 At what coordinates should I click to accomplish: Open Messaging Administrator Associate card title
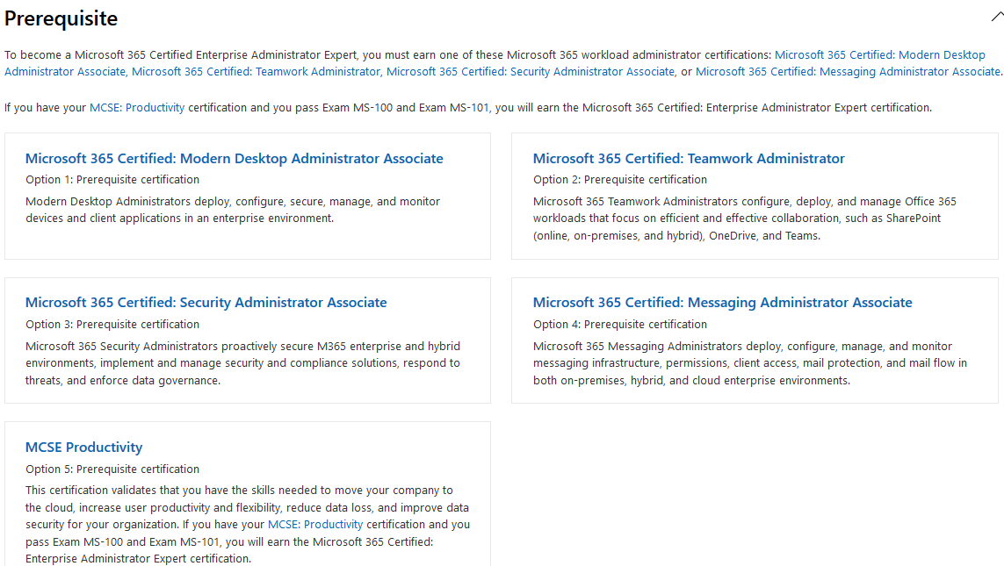pyautogui.click(x=723, y=303)
